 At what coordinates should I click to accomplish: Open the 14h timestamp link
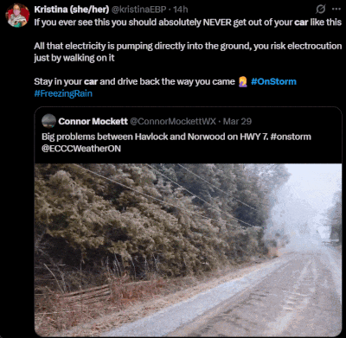181,10
